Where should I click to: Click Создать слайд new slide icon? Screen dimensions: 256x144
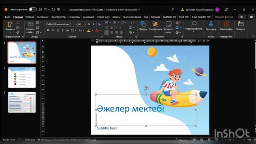tap(30, 24)
